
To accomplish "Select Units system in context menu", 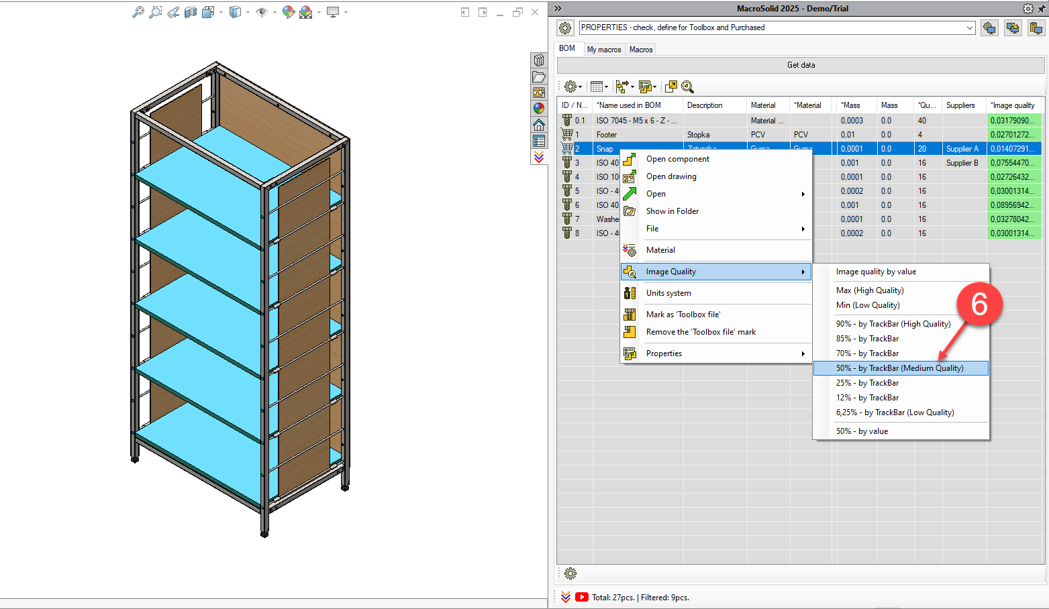I will pyautogui.click(x=716, y=293).
